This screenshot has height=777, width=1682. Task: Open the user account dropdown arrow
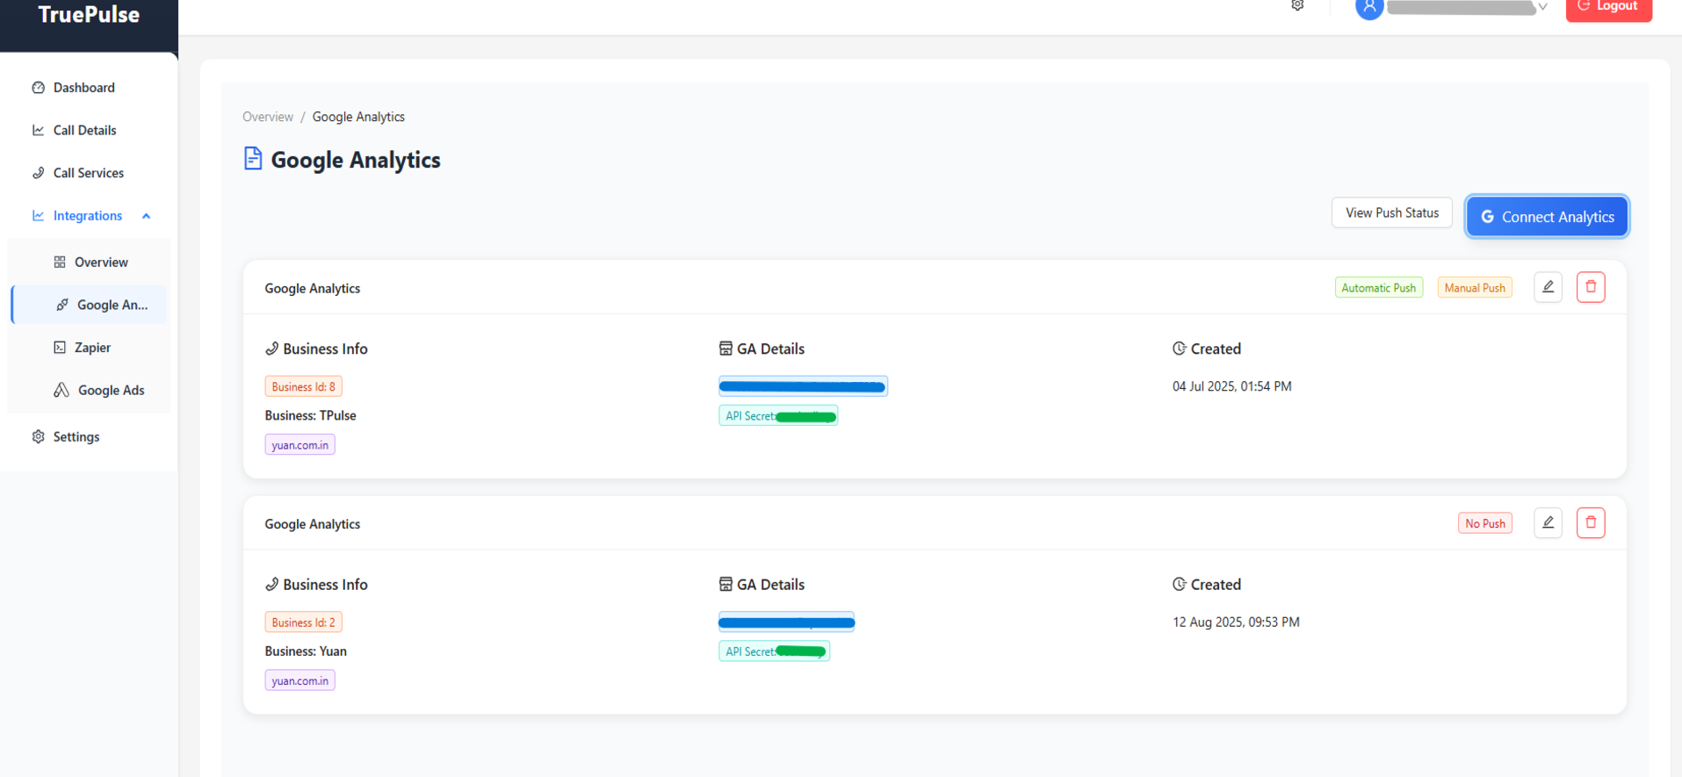(1542, 7)
